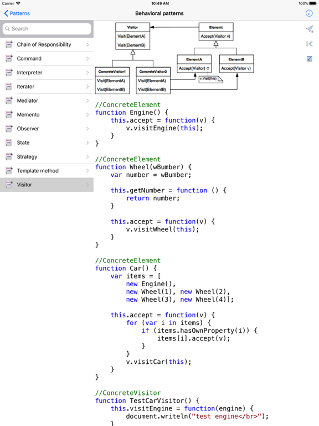Select Template method row
Image resolution: width=319 pixels, height=426 pixels.
tap(47, 171)
